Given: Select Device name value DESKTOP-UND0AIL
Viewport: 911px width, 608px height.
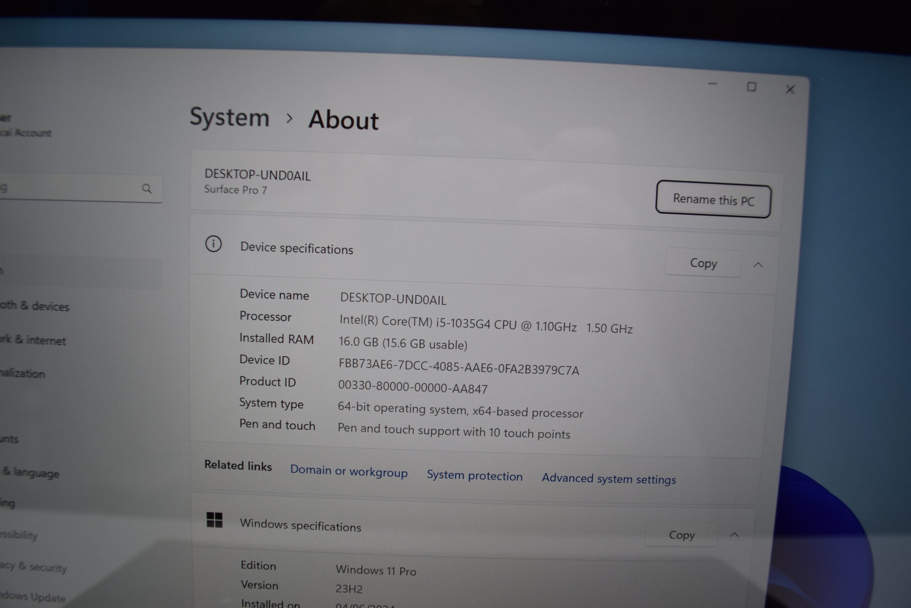Looking at the screenshot, I should tap(393, 299).
